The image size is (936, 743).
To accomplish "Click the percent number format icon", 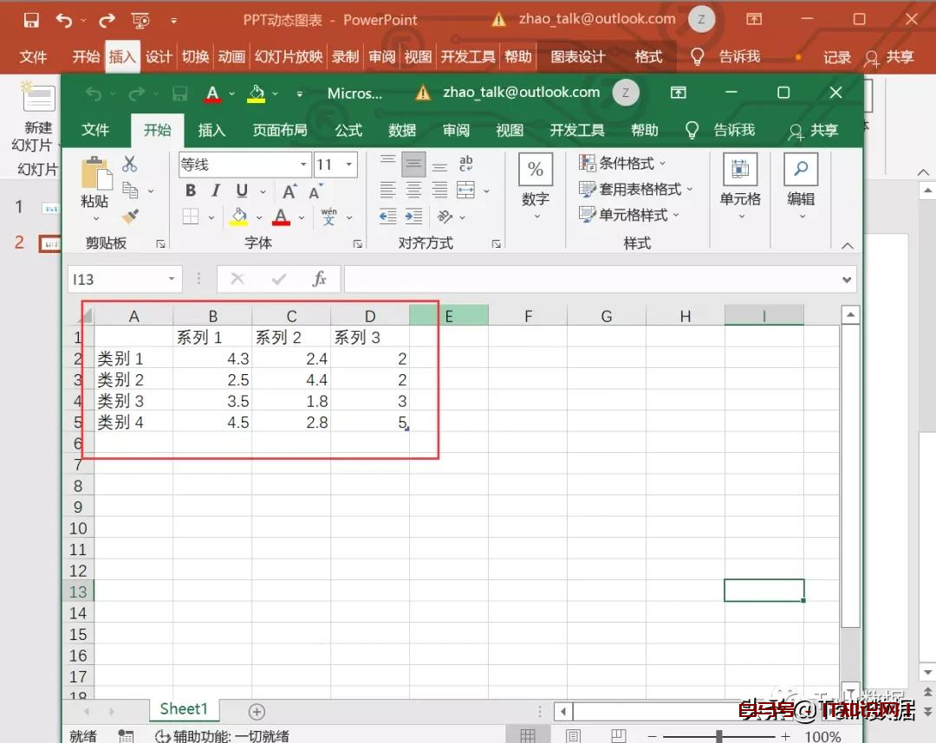I will click(x=535, y=170).
